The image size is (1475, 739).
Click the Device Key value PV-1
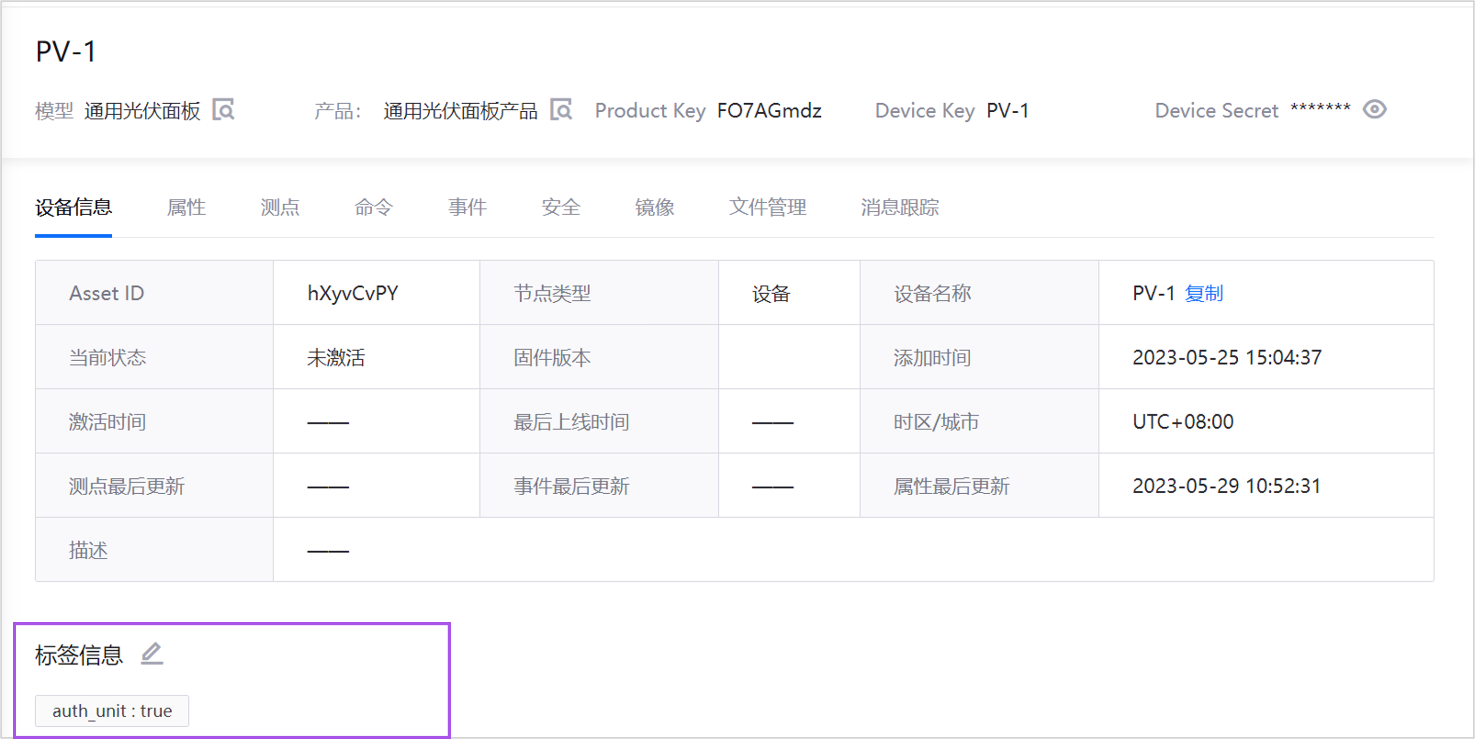[x=1008, y=110]
